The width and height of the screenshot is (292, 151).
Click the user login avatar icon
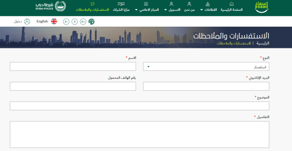tap(27, 21)
